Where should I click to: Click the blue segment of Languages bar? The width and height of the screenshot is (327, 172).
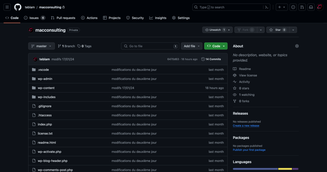255,169
